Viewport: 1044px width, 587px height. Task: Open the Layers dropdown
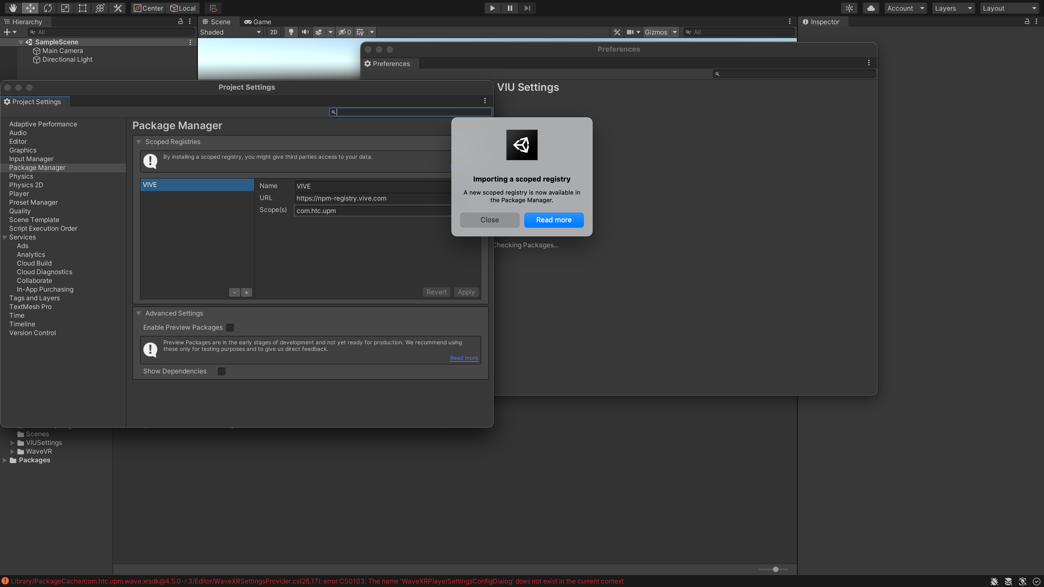[953, 8]
